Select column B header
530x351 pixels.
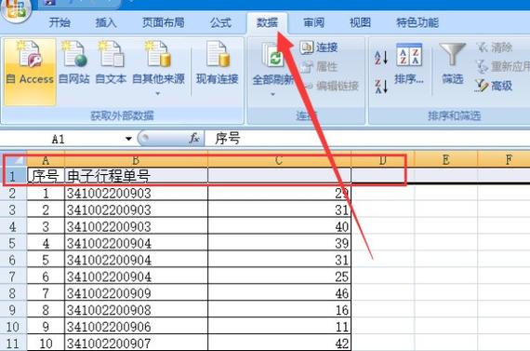point(136,160)
